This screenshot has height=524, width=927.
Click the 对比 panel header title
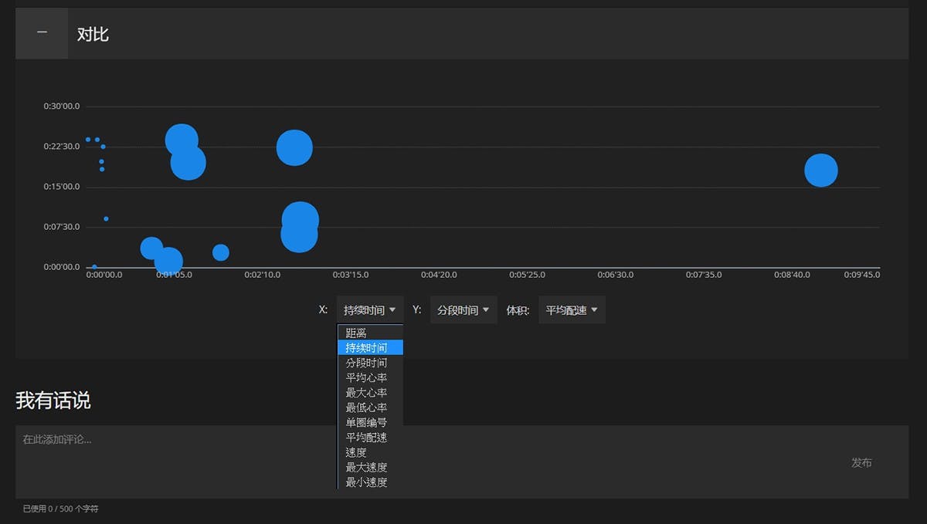point(93,34)
